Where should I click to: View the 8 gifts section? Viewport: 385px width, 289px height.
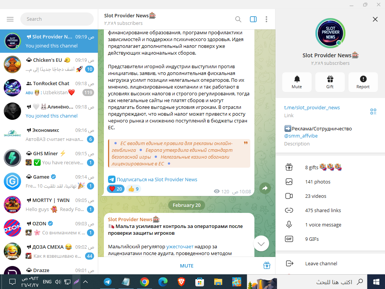330,167
